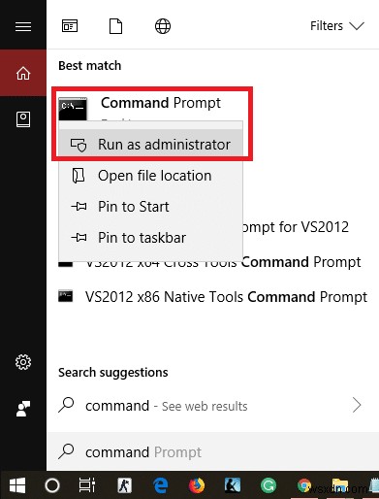This screenshot has height=499, width=379.
Task: Open the Notebook icon in the sidebar
Action: 23,119
